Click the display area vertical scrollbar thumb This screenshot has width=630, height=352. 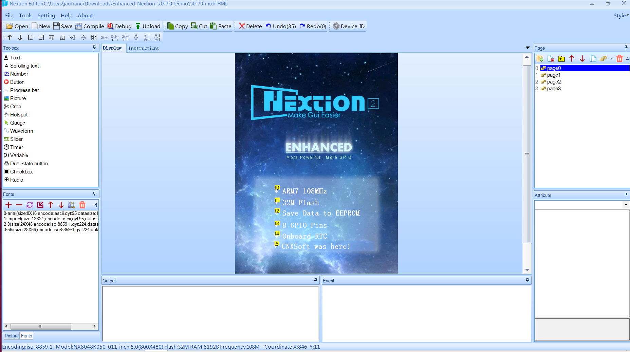pos(527,154)
